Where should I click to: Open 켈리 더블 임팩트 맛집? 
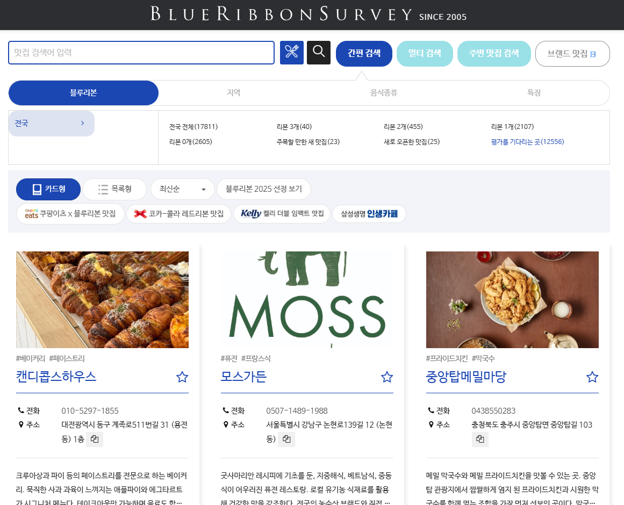coord(282,214)
